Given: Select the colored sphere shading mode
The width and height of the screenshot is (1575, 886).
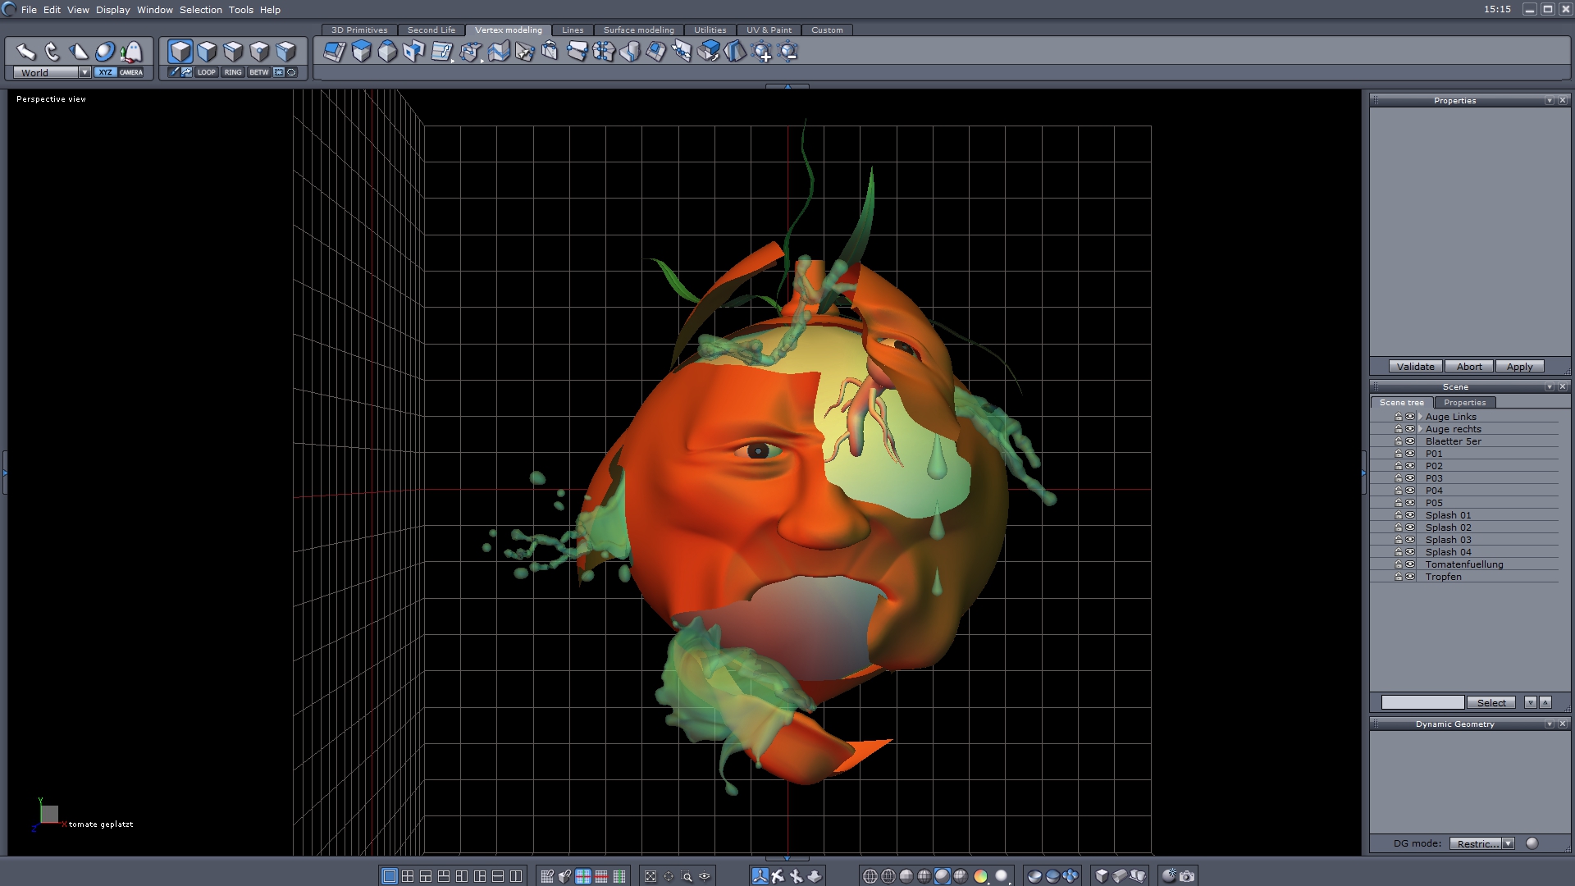Looking at the screenshot, I should 980,876.
